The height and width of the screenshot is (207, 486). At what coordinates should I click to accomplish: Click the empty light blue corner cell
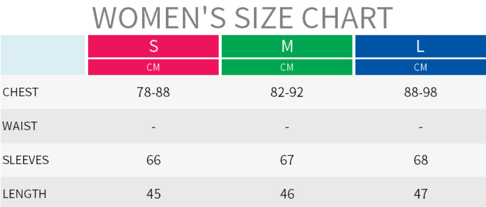43,55
